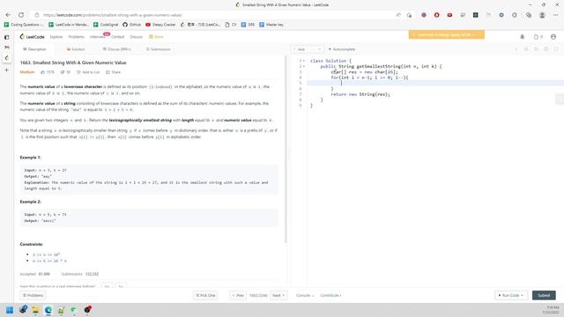Collapse class Solution fold arrow on line 1
The image size is (564, 317).
point(304,61)
